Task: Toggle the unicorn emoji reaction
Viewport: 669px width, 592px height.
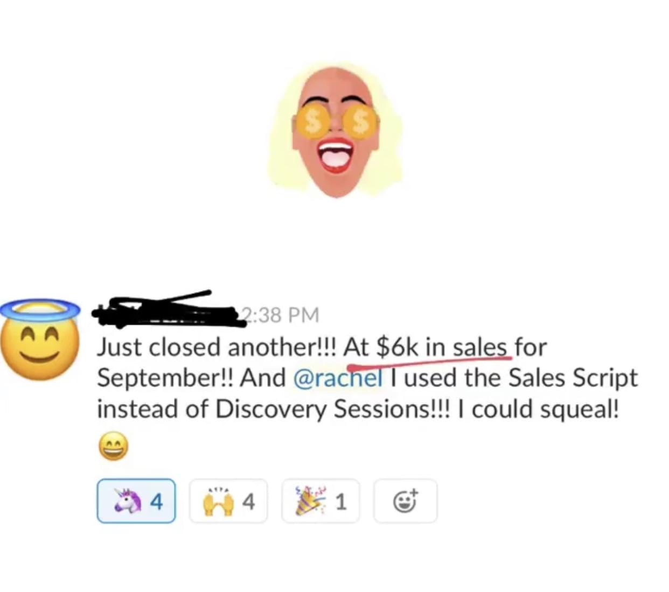Action: [136, 501]
